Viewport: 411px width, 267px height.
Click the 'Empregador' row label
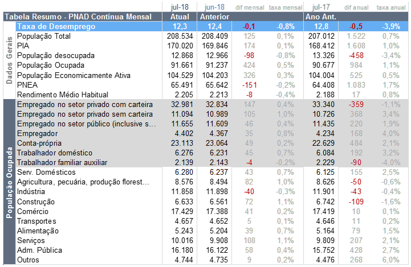pos(37,133)
